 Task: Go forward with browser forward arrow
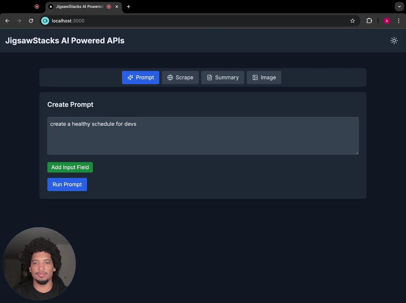19,21
